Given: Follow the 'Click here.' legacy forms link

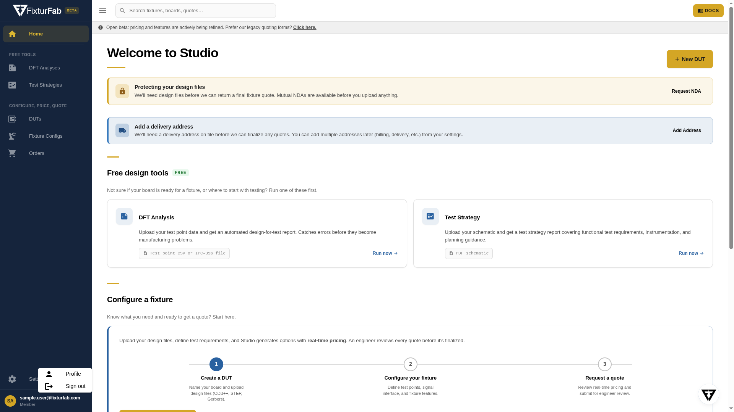Looking at the screenshot, I should pos(305,27).
